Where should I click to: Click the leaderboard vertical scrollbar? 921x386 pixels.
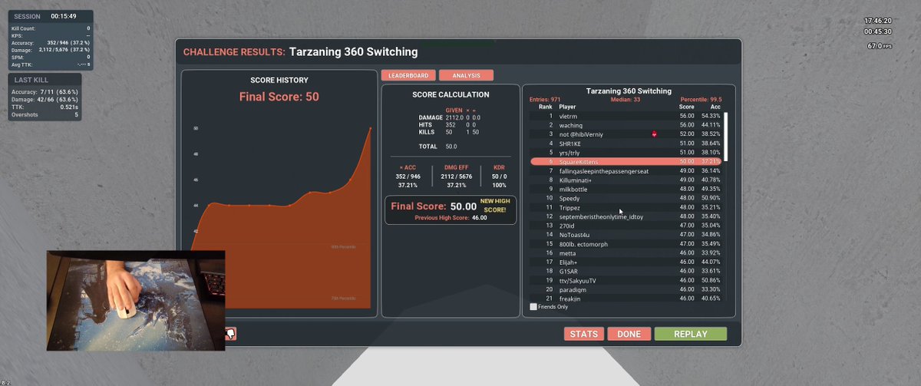[x=726, y=137]
